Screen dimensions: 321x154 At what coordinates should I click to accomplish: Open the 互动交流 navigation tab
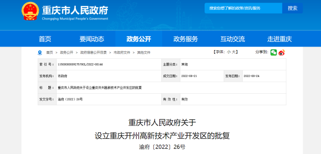click(x=232, y=39)
